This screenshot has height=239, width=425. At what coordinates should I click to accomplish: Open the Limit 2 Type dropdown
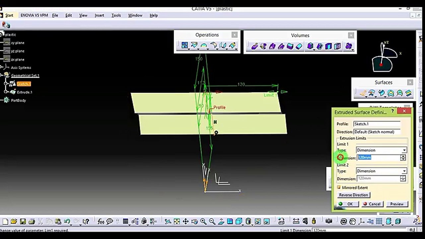[404, 171]
